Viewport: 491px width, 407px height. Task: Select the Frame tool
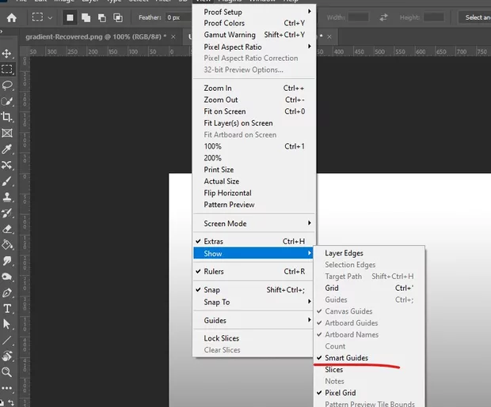coord(7,134)
